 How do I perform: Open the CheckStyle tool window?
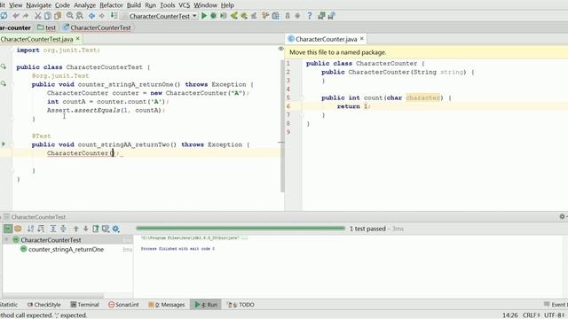(44, 305)
